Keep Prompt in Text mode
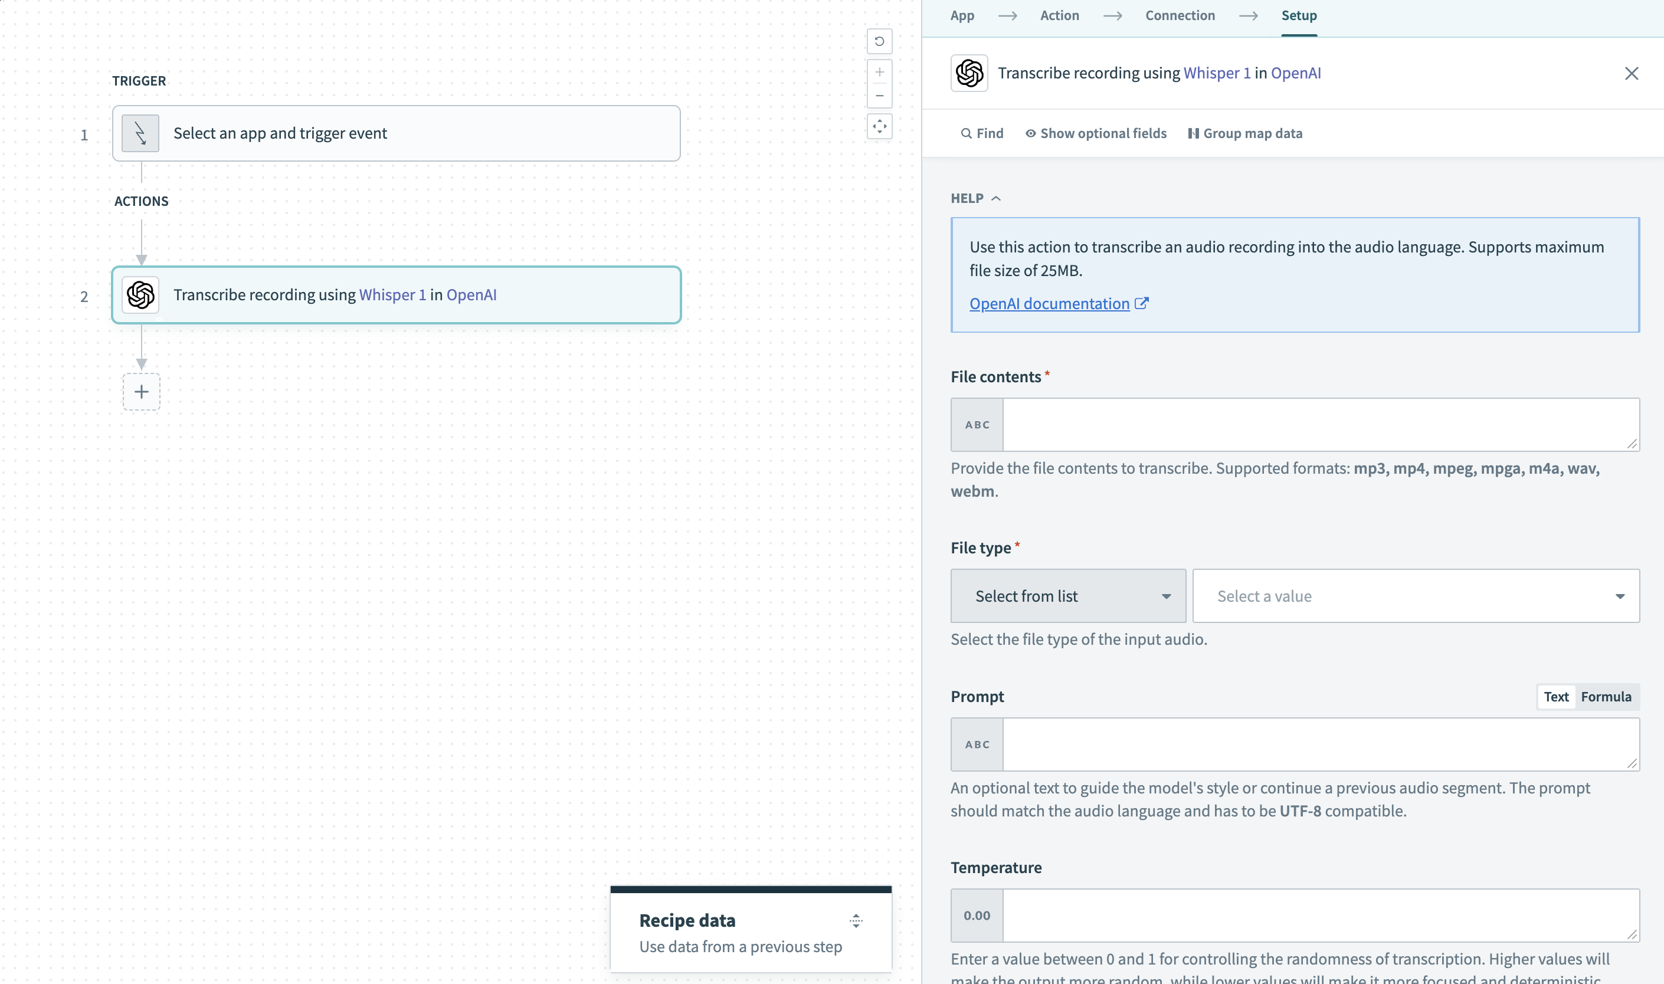1664x984 pixels. pyautogui.click(x=1556, y=696)
